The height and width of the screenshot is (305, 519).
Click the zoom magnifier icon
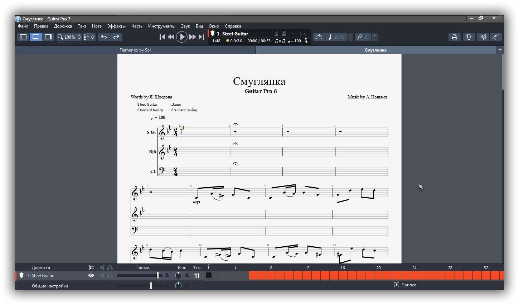click(60, 37)
